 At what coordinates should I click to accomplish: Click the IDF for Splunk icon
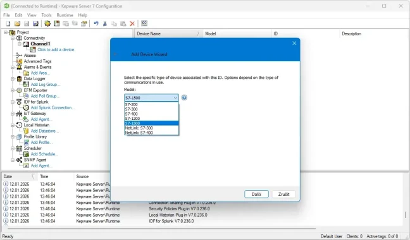(x=19, y=102)
